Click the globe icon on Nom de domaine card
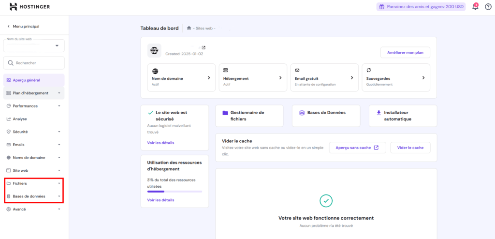 click(x=155, y=71)
